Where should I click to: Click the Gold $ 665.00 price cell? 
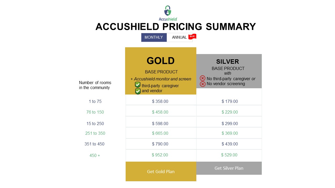click(x=160, y=133)
